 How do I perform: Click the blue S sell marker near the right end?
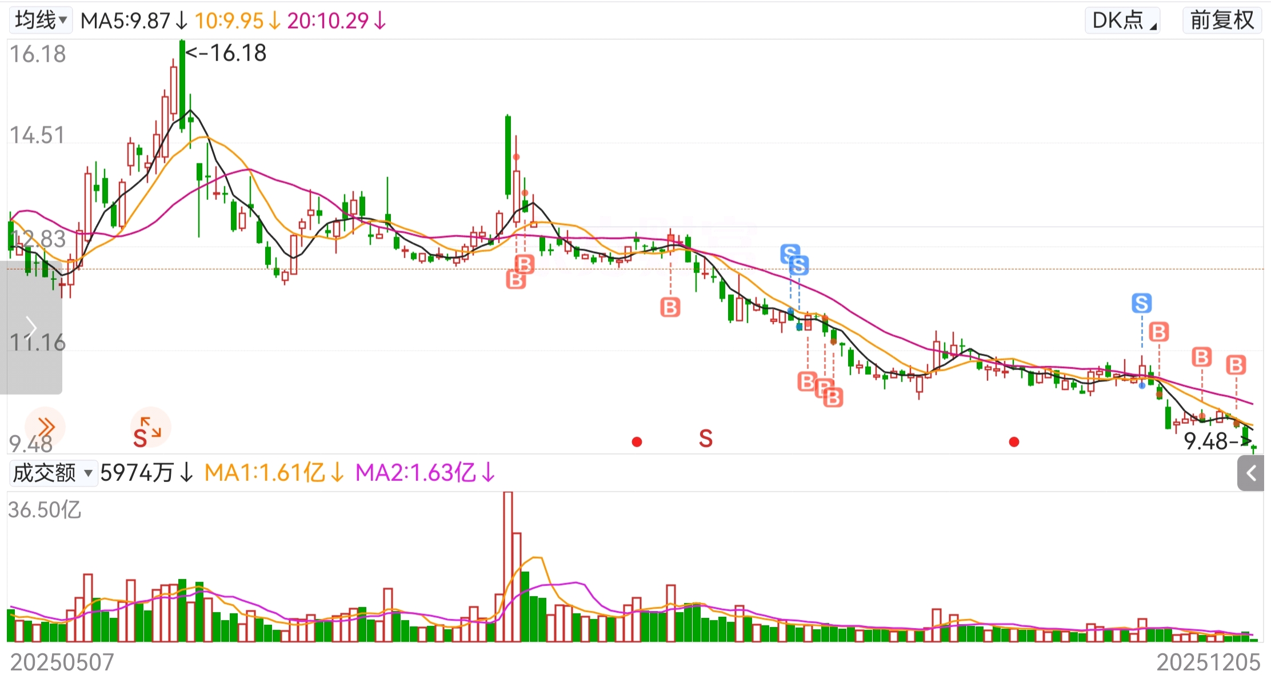(1141, 303)
